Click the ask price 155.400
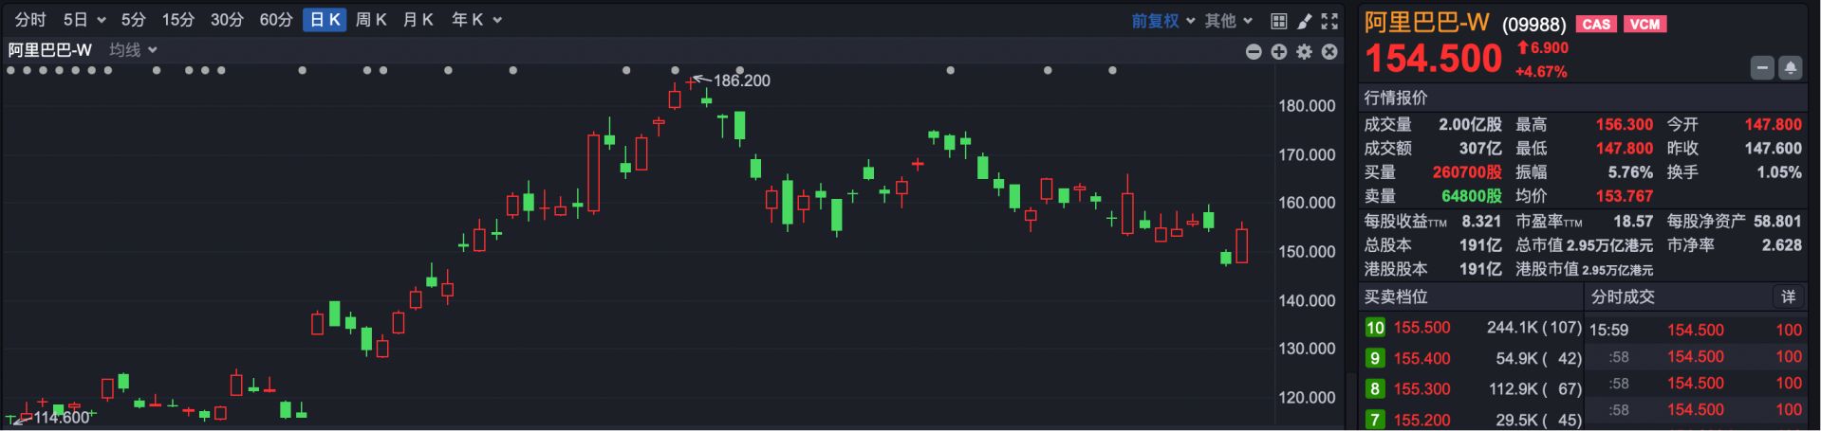Image resolution: width=1821 pixels, height=431 pixels. [x=1421, y=358]
